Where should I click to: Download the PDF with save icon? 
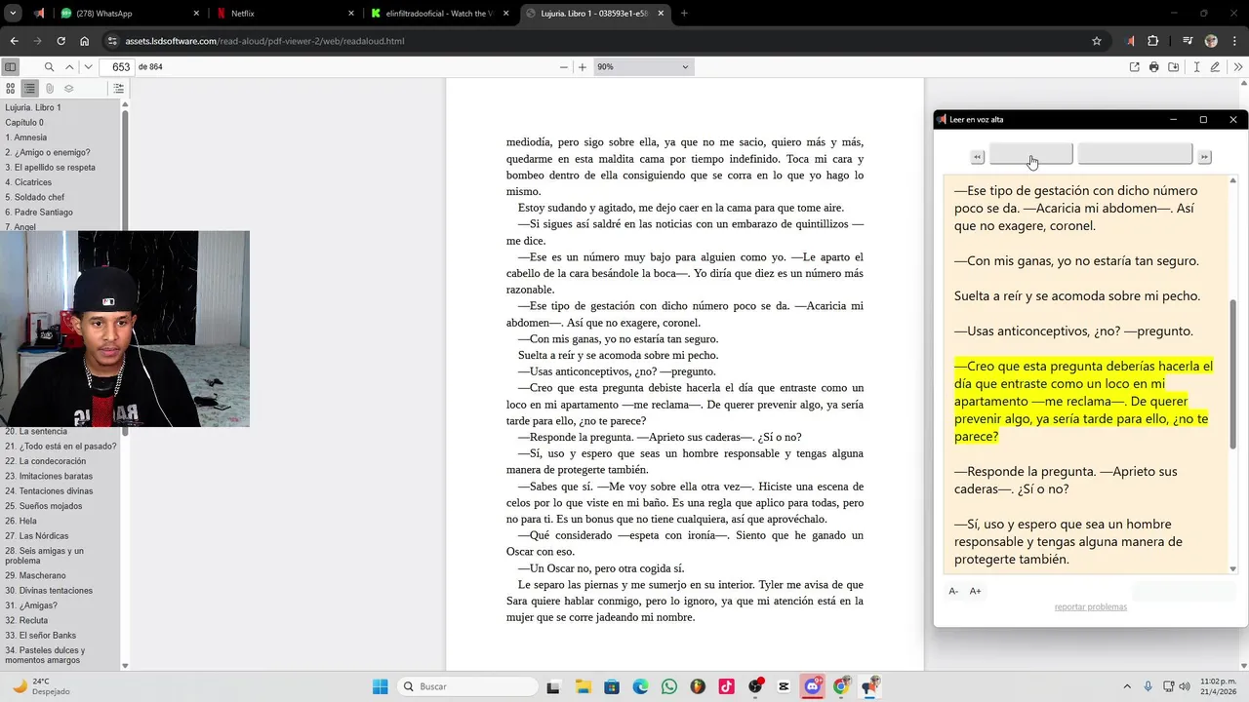[x=1174, y=67]
